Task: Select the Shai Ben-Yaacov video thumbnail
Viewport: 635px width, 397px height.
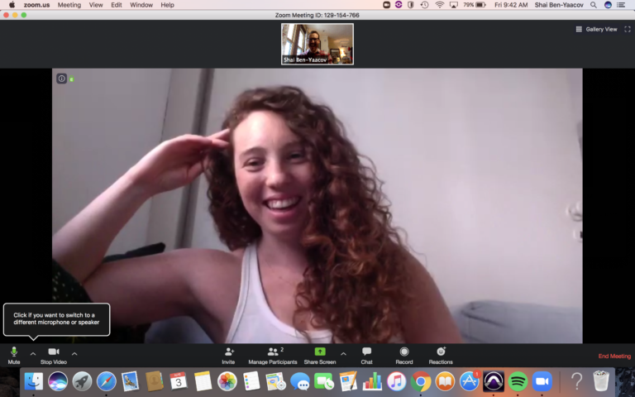Action: [x=317, y=44]
